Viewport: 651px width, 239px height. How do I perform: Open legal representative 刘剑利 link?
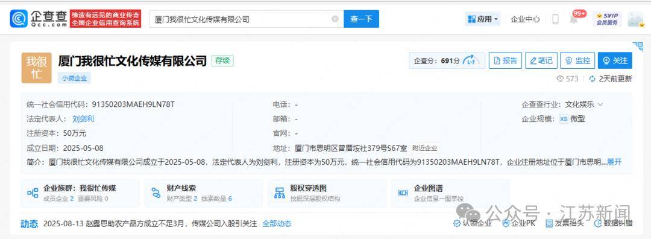[83, 119]
